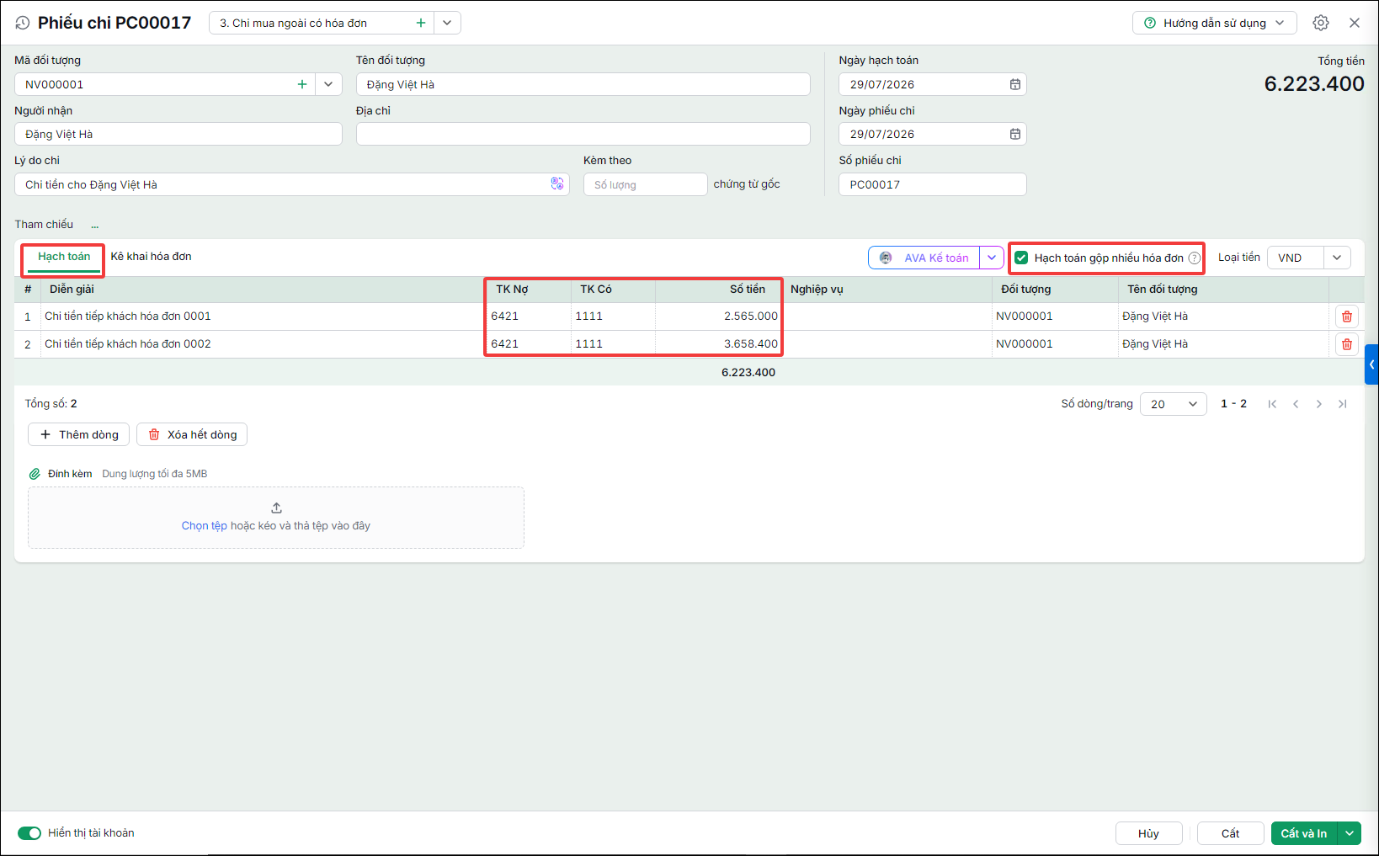The image size is (1379, 856).
Task: Click TK Nợ cell 6421 in row 1
Action: click(529, 316)
